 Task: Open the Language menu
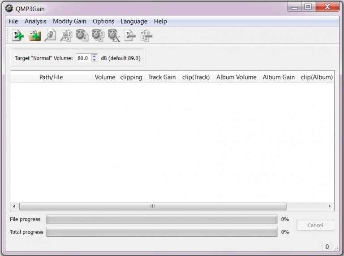pos(134,22)
